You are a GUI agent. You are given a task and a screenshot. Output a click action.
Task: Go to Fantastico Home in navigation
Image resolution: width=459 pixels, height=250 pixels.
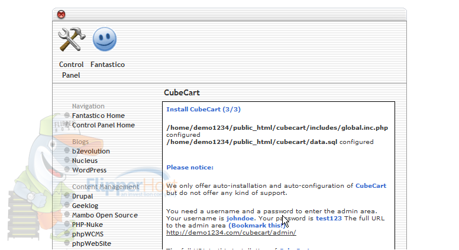98,116
